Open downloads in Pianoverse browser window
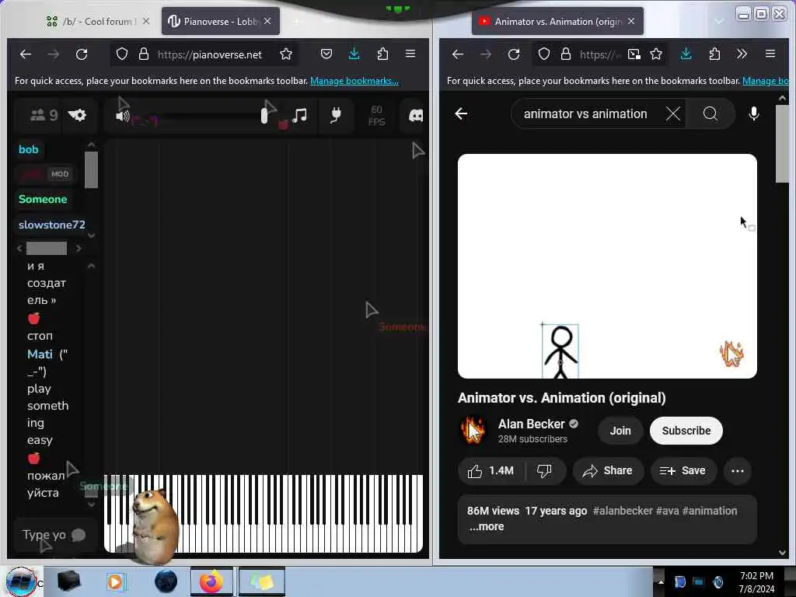The width and height of the screenshot is (796, 597). 354,54
